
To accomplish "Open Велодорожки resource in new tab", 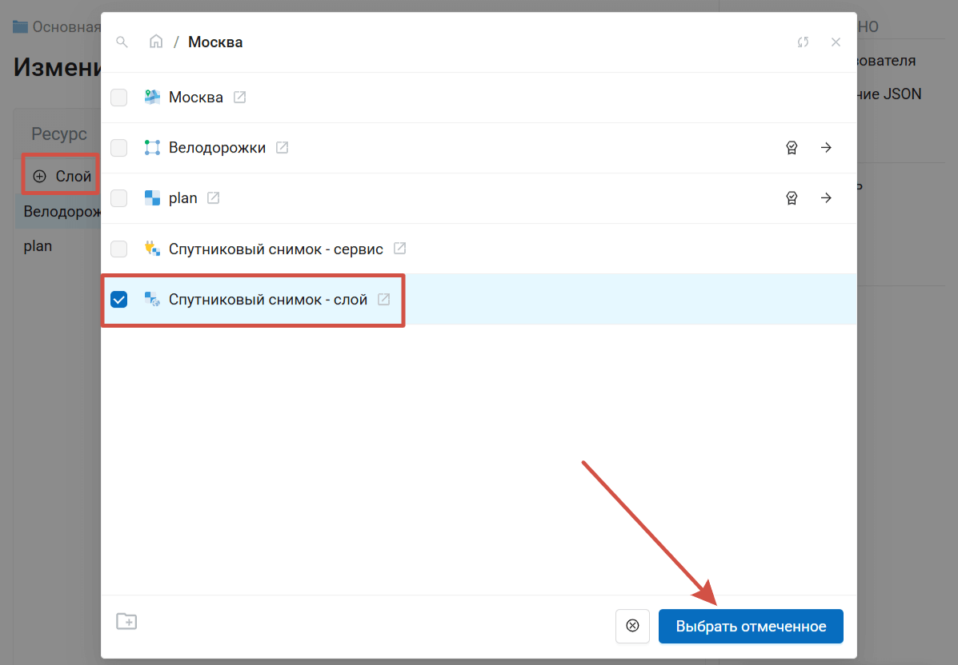I will pyautogui.click(x=282, y=148).
